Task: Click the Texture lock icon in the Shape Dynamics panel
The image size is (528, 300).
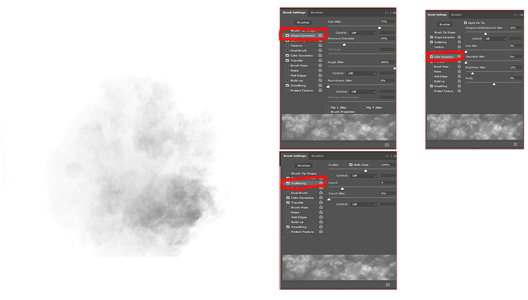Action: pyautogui.click(x=320, y=45)
